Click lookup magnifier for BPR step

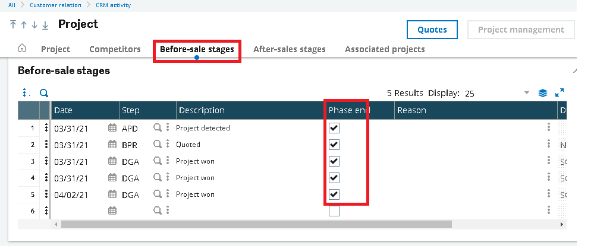(x=158, y=145)
